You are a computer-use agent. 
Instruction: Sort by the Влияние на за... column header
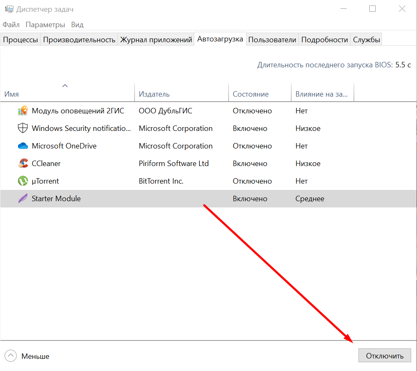[323, 92]
